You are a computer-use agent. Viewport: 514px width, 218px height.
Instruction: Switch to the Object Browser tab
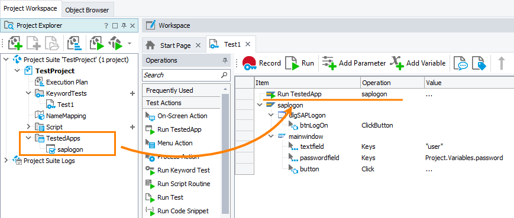87,10
